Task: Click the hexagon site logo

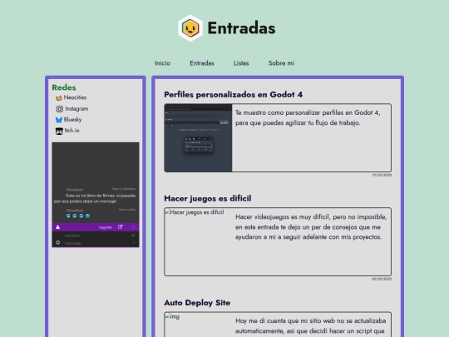Action: pos(190,28)
